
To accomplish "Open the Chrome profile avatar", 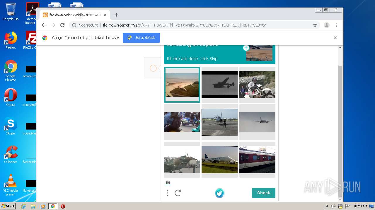I will (x=327, y=25).
